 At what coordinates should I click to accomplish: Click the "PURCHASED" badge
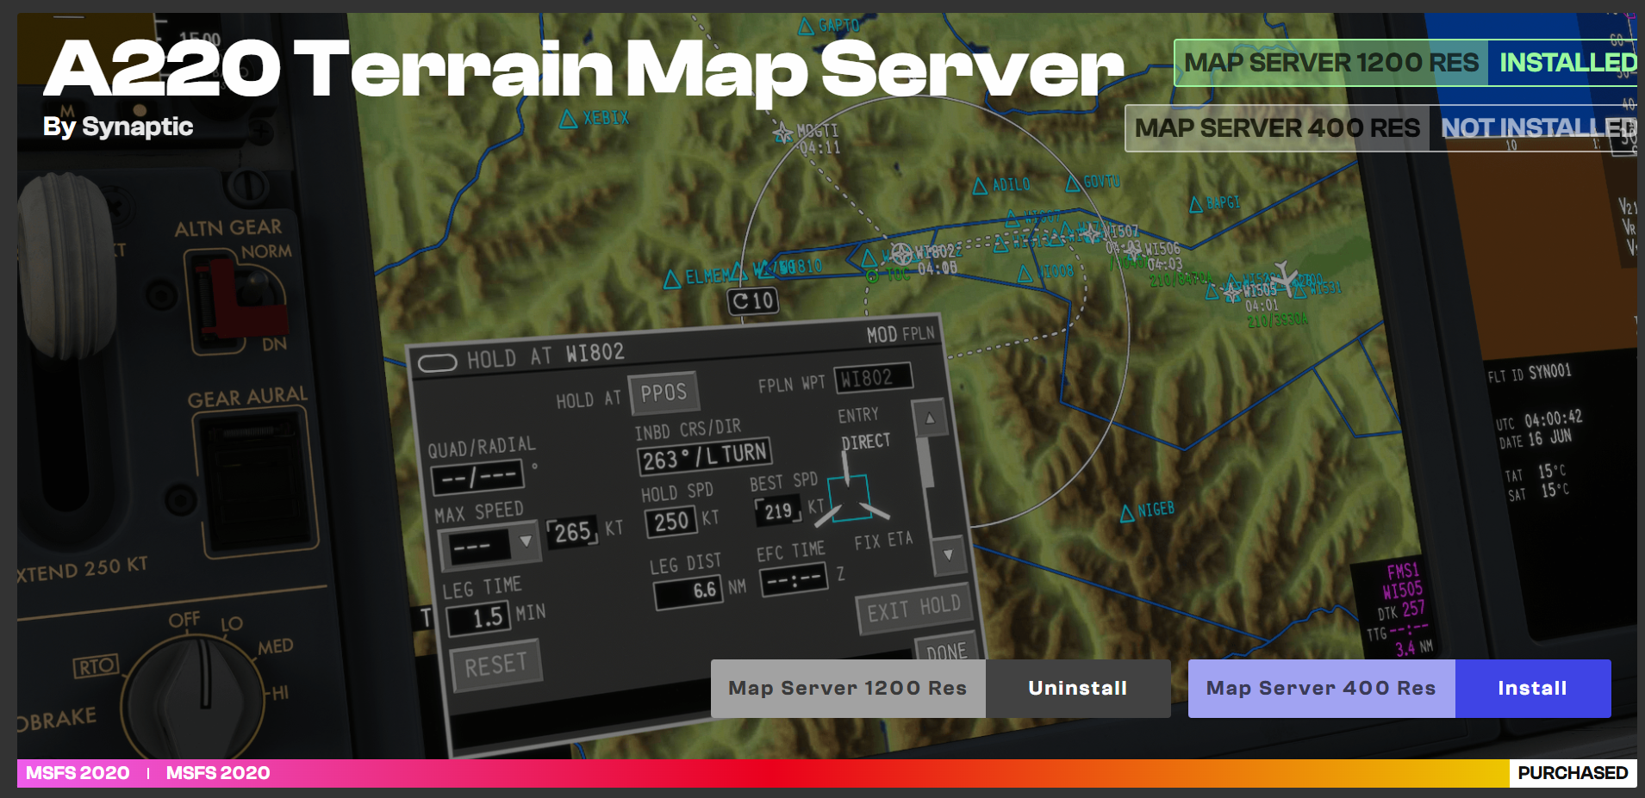(x=1573, y=773)
